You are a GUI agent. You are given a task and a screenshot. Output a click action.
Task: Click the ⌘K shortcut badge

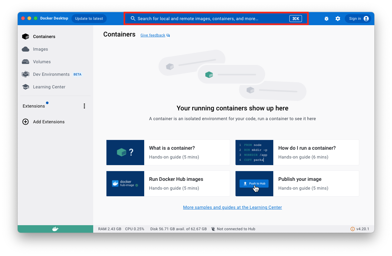296,19
